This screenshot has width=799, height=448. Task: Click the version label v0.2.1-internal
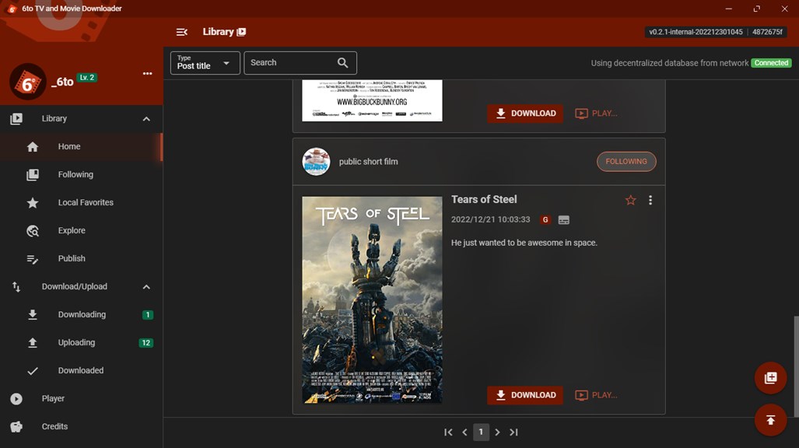[696, 32]
